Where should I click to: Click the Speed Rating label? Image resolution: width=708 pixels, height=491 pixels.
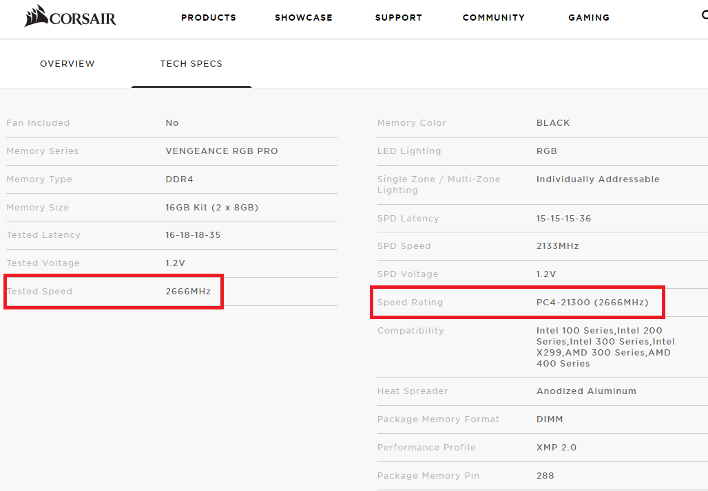tap(410, 302)
